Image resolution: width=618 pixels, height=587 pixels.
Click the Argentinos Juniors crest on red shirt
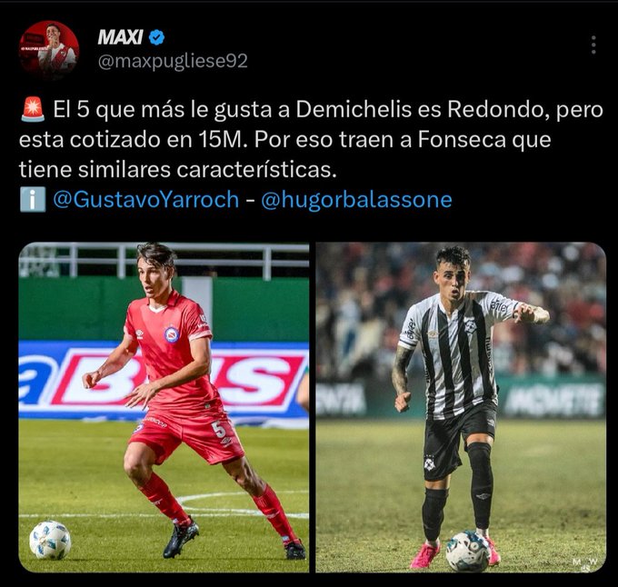[x=172, y=333]
